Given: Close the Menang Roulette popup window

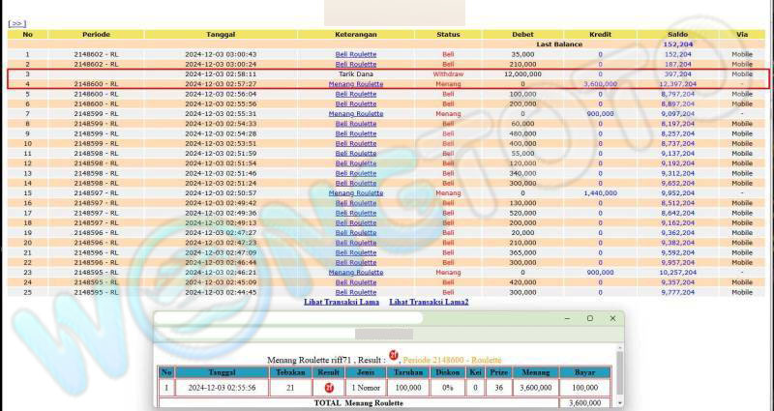Looking at the screenshot, I should point(612,318).
